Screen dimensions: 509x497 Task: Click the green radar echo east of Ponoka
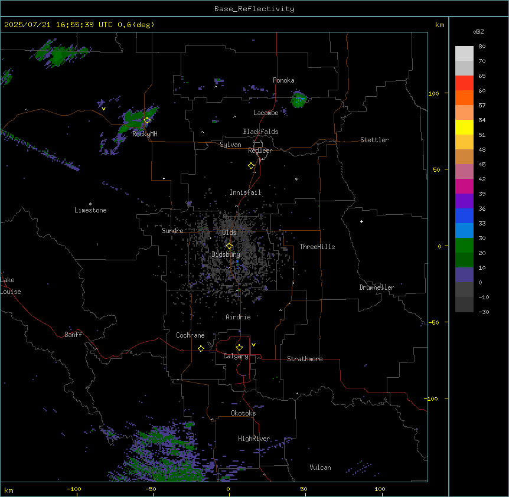point(299,99)
